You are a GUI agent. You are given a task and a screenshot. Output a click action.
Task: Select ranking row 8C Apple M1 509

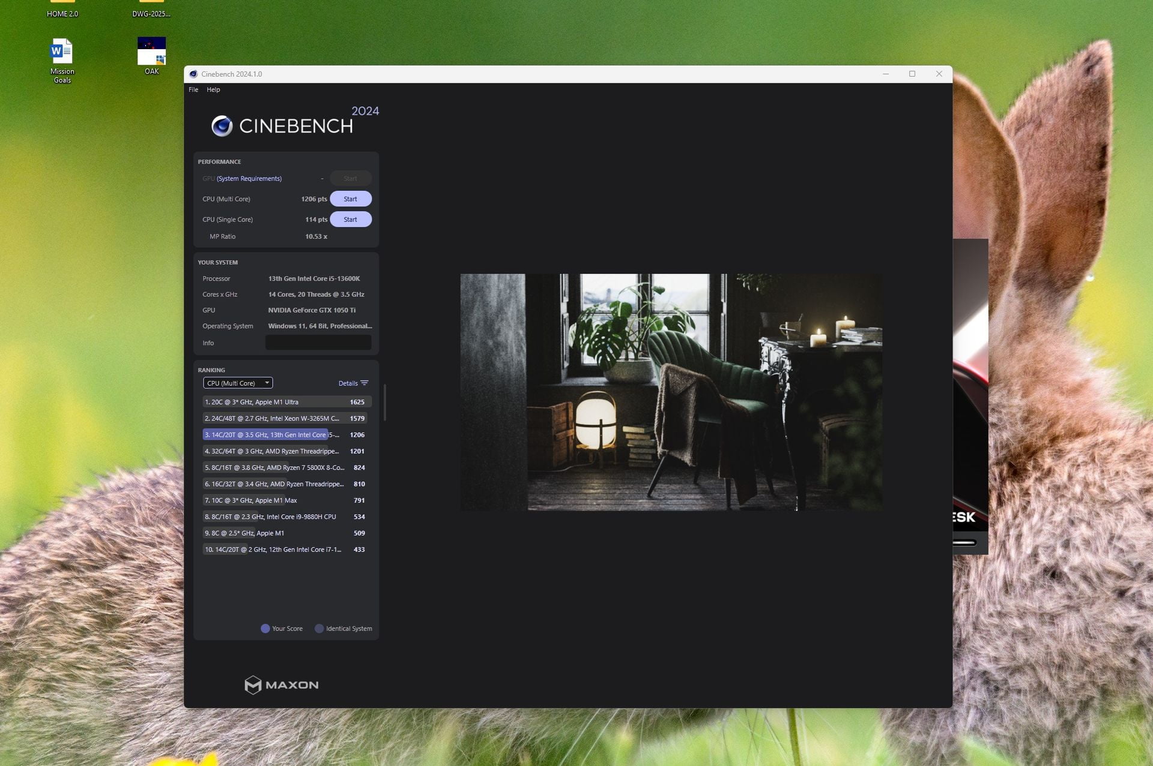click(x=287, y=533)
